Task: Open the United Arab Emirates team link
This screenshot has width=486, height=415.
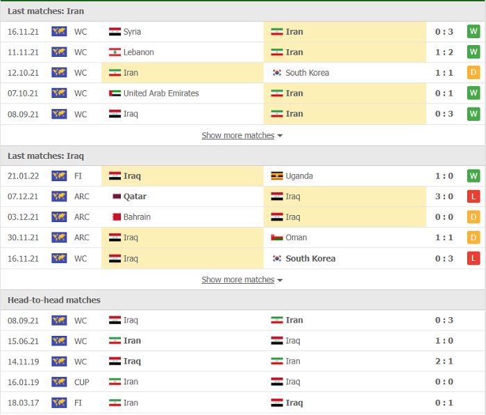Action: 161,93
